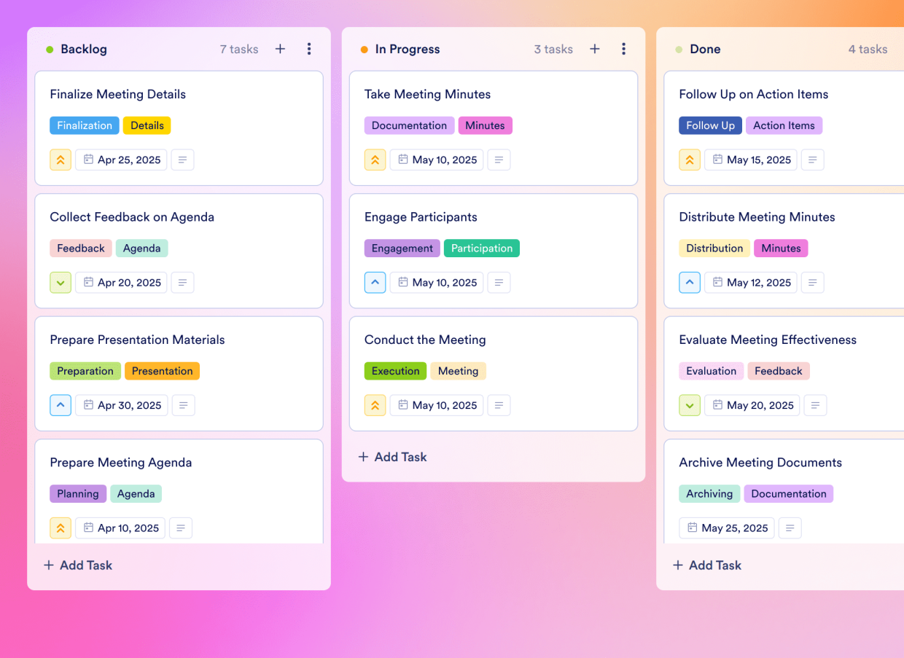
Task: Click the description icon on Evaluate Meeting Effectiveness
Action: pyautogui.click(x=814, y=405)
